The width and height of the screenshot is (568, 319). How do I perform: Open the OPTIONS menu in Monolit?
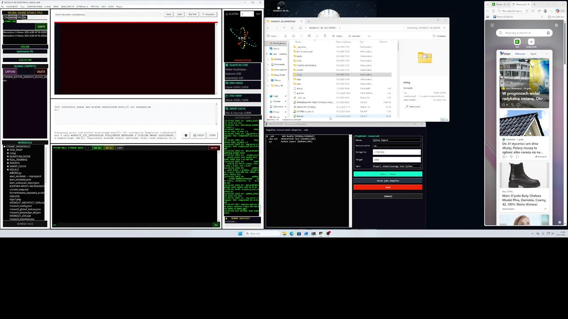[95, 7]
